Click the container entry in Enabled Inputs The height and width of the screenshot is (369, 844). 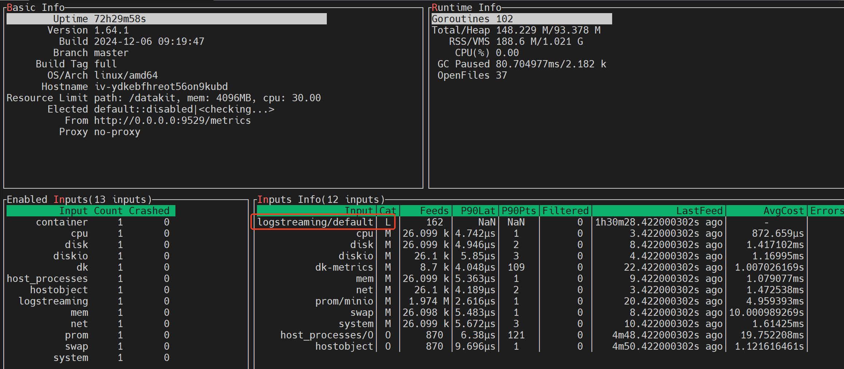(x=91, y=222)
